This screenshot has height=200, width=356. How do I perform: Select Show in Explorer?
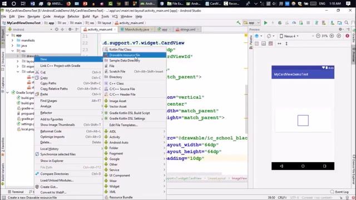point(68,161)
